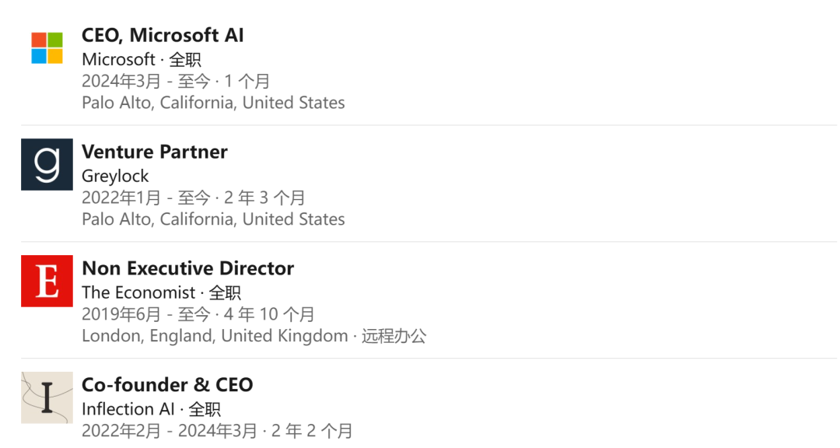
Task: Click the 2022年1月 - 至今 date range
Action: (x=146, y=198)
